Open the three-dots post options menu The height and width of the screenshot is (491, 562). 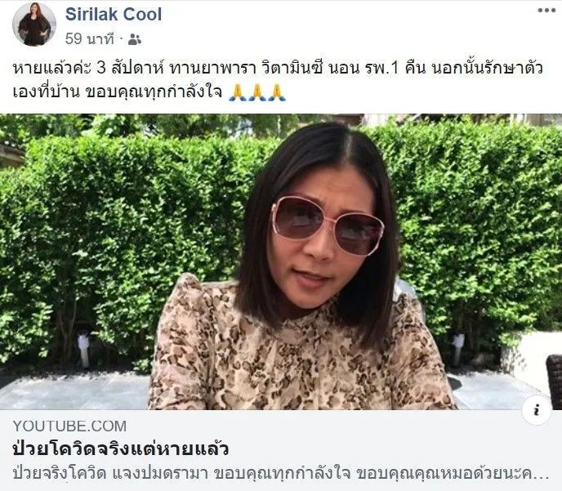click(546, 11)
